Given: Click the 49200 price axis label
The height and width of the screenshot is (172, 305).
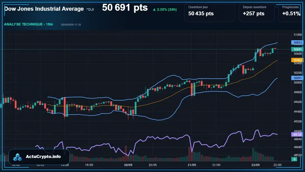Looking at the screenshot, I should click(x=297, y=122).
